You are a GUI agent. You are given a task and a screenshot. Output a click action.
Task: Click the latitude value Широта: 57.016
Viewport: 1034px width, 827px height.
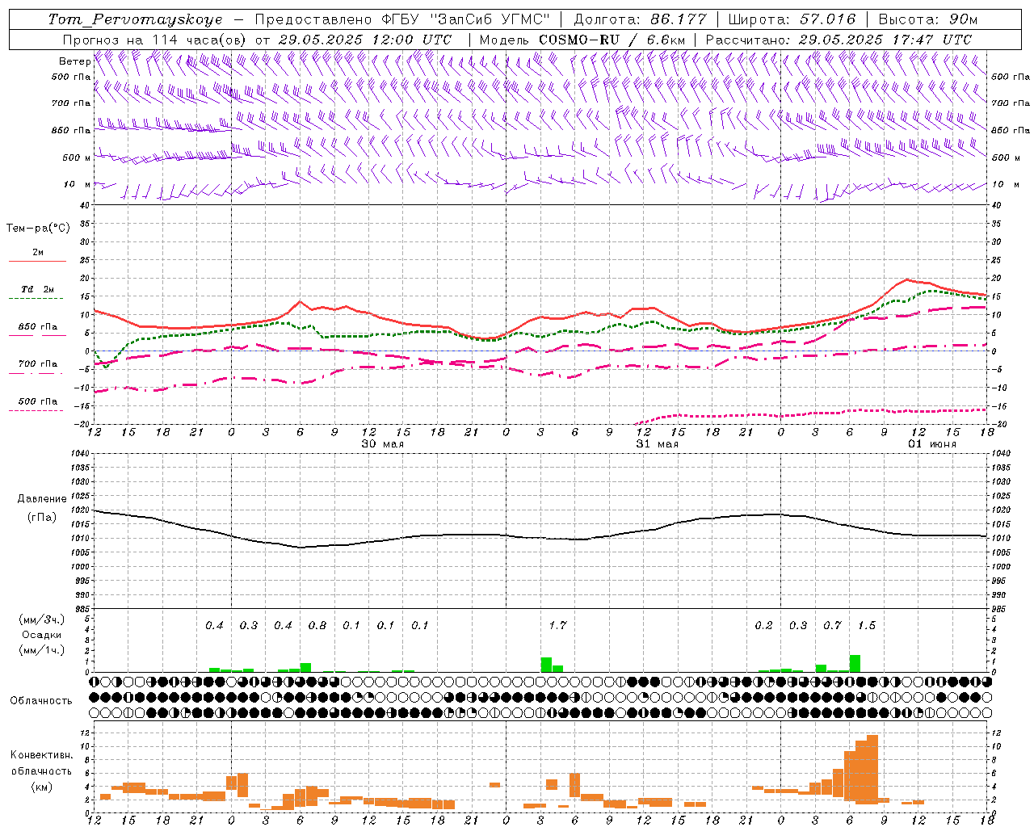792,19
